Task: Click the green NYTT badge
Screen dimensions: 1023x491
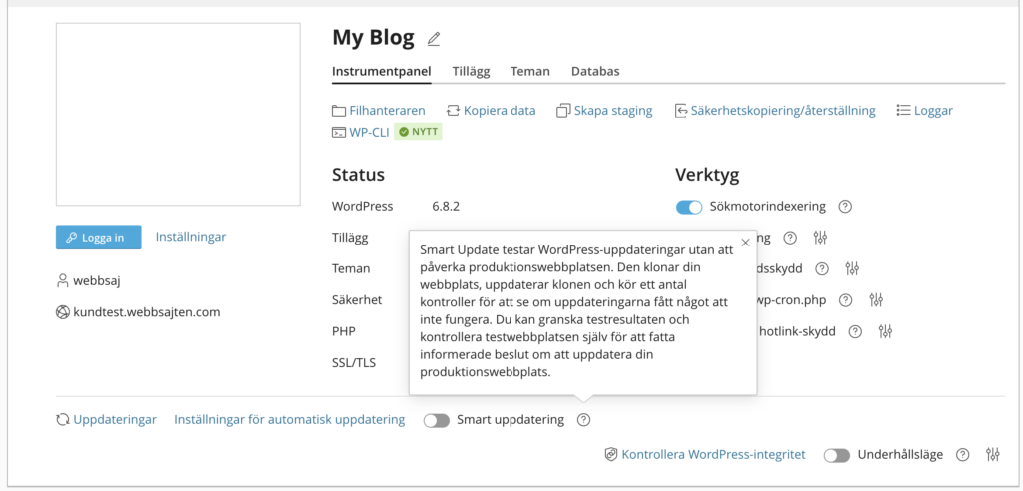Action: (x=419, y=132)
